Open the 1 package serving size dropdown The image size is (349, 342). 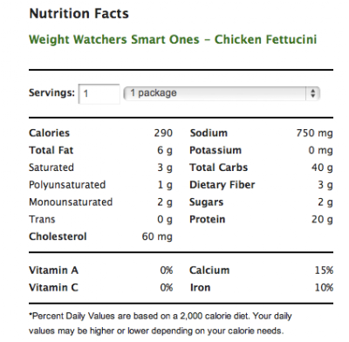click(222, 93)
